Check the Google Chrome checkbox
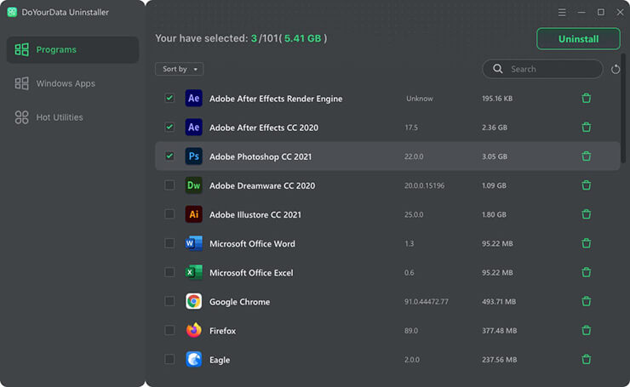Image resolution: width=630 pixels, height=387 pixels. click(169, 302)
